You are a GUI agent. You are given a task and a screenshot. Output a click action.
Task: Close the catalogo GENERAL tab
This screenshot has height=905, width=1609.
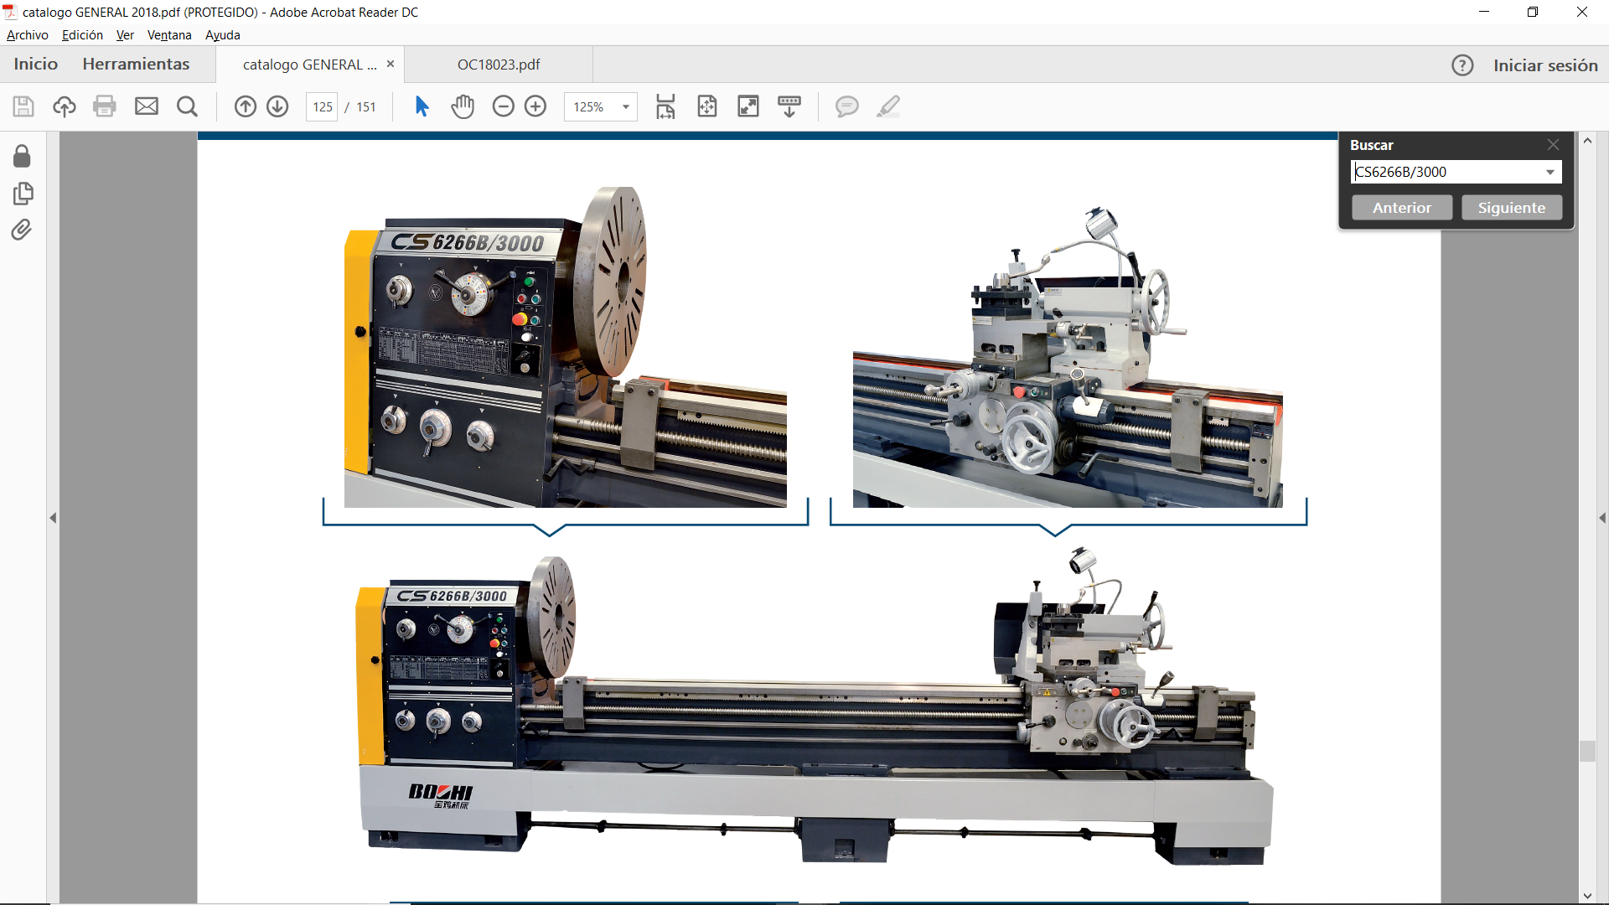point(391,65)
